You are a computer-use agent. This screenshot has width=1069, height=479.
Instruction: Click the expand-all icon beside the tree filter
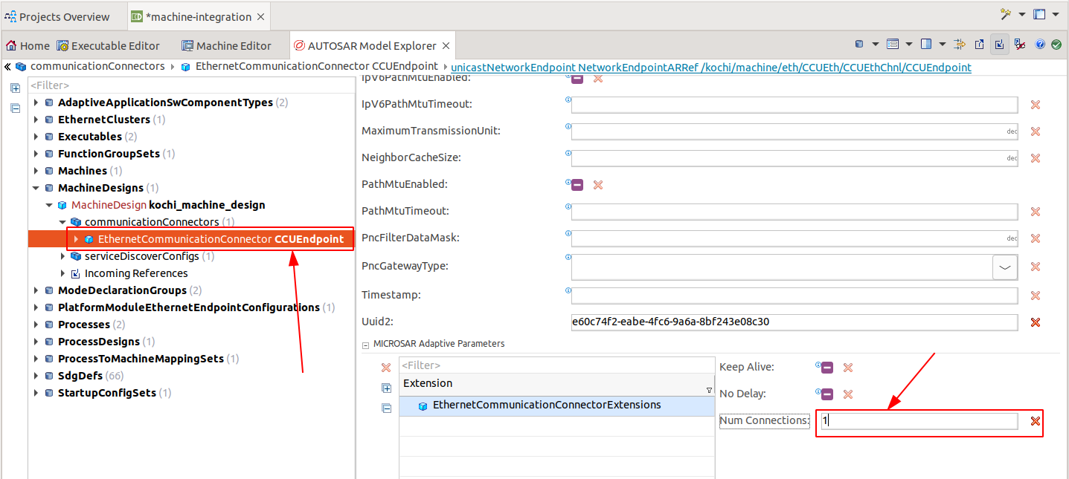click(15, 88)
